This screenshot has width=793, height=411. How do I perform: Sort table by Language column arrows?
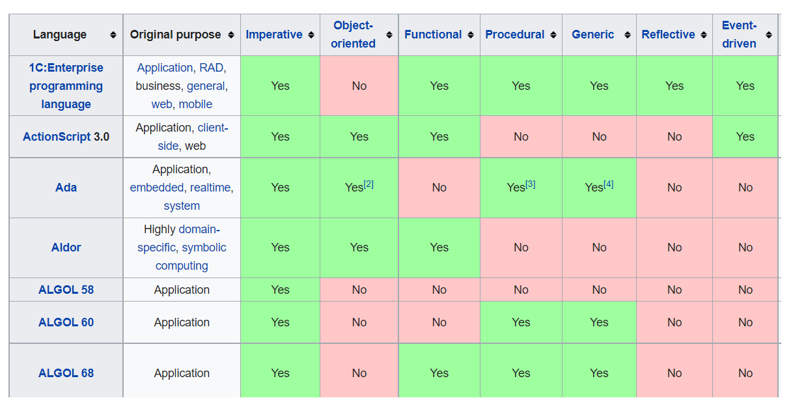tap(113, 35)
